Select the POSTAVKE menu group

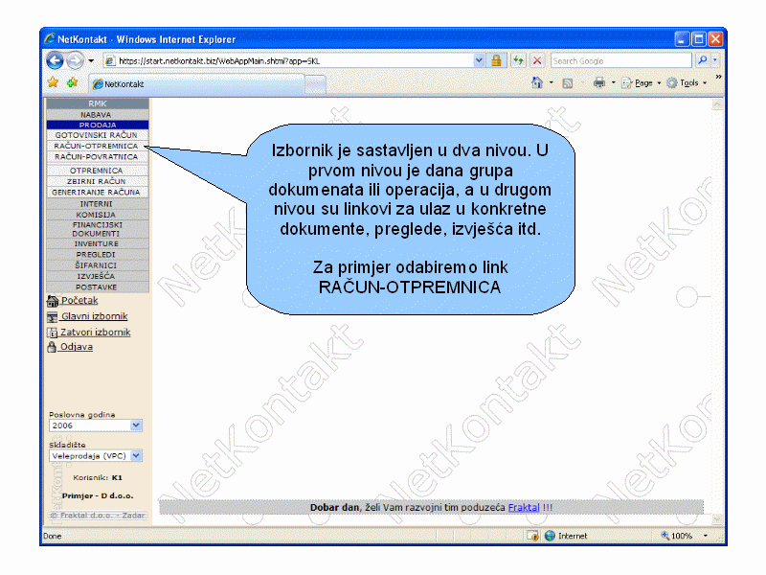pos(98,287)
